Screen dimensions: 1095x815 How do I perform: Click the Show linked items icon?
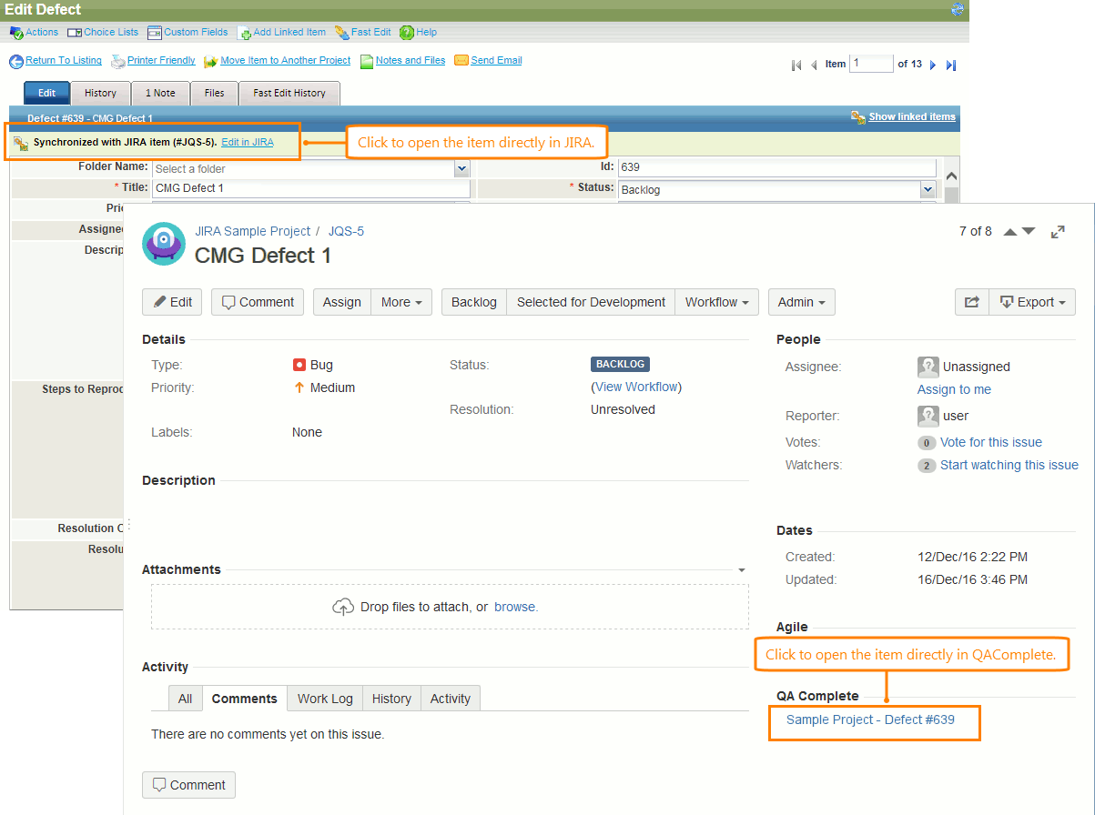858,117
